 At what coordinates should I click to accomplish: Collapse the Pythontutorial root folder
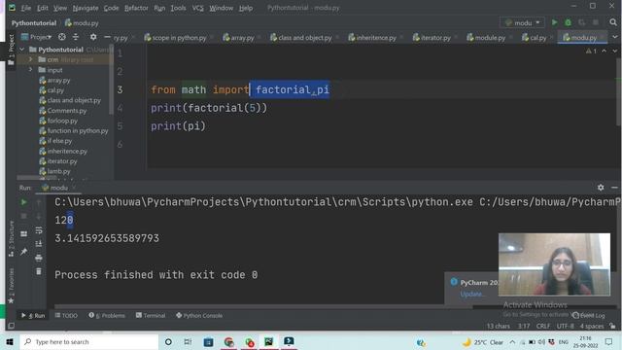[x=21, y=50]
